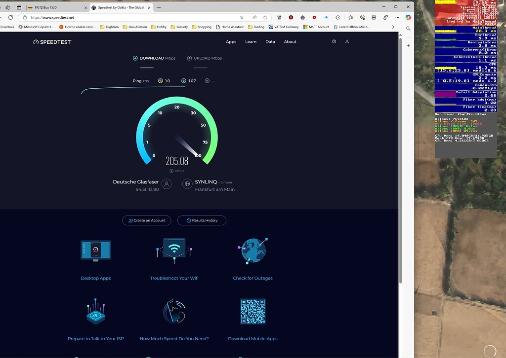The width and height of the screenshot is (506, 358).
Task: Click the ISP person icon beside Deutsche Glasfaser
Action: 167,184
